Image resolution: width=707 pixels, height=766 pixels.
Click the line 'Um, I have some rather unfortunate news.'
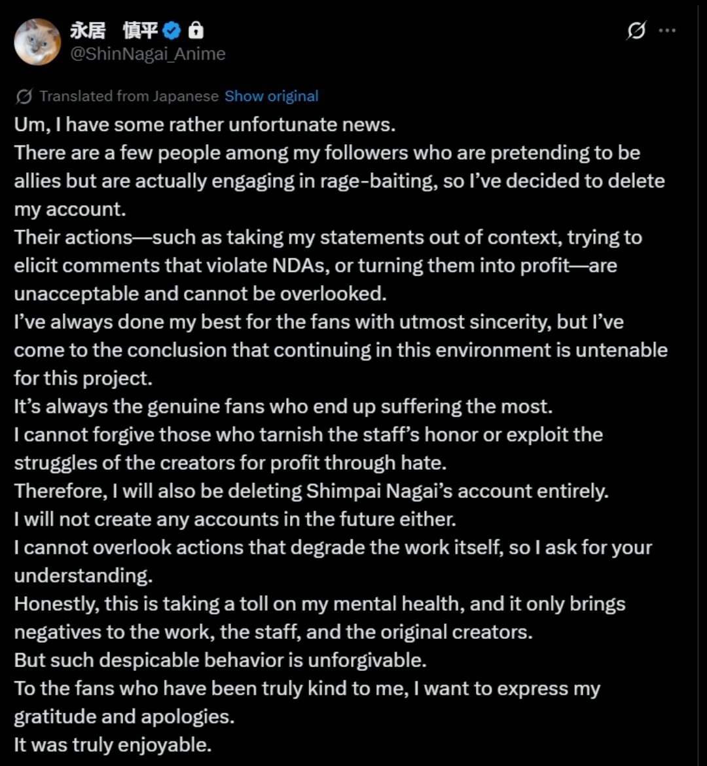(x=205, y=124)
